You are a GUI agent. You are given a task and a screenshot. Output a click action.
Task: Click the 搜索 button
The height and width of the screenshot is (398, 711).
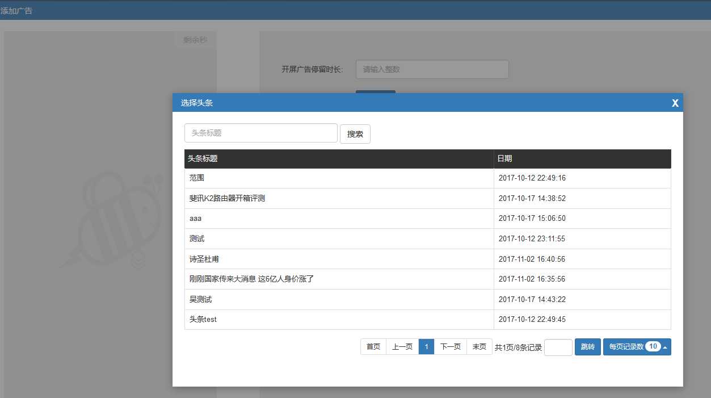point(355,134)
